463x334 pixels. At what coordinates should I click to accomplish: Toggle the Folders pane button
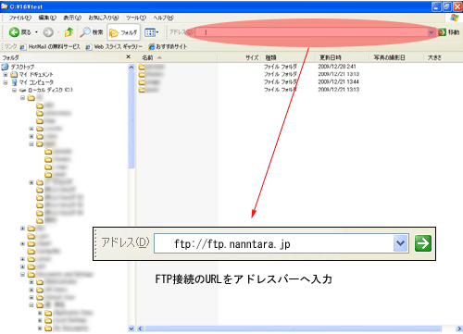(x=123, y=32)
